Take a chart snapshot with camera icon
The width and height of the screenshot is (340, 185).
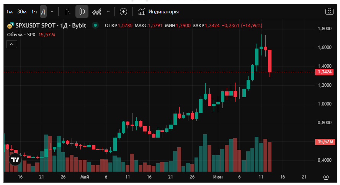329,11
